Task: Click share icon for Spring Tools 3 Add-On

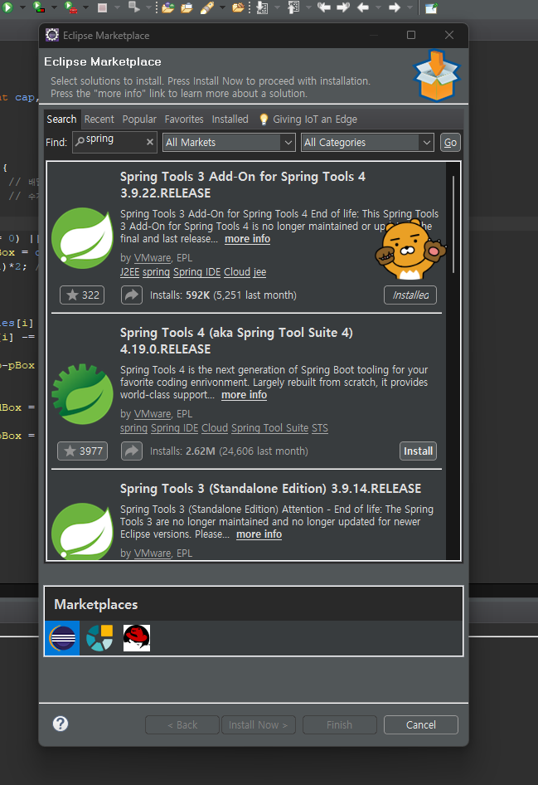Action: pyautogui.click(x=132, y=295)
